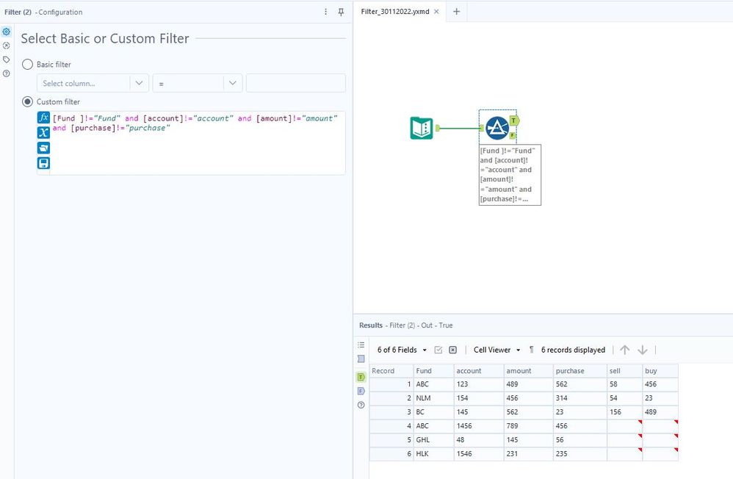Screen dimensions: 733x479
Task: Select the NLM cell in Fund column
Action: pyautogui.click(x=434, y=398)
